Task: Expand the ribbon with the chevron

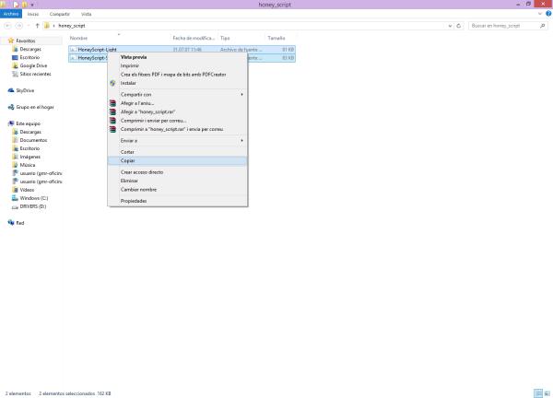Action: coord(540,14)
